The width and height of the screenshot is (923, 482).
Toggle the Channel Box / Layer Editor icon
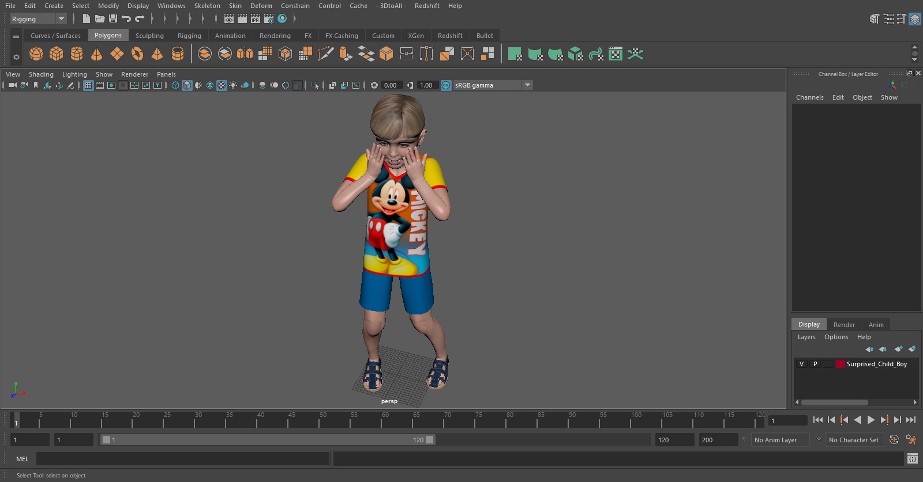click(915, 19)
